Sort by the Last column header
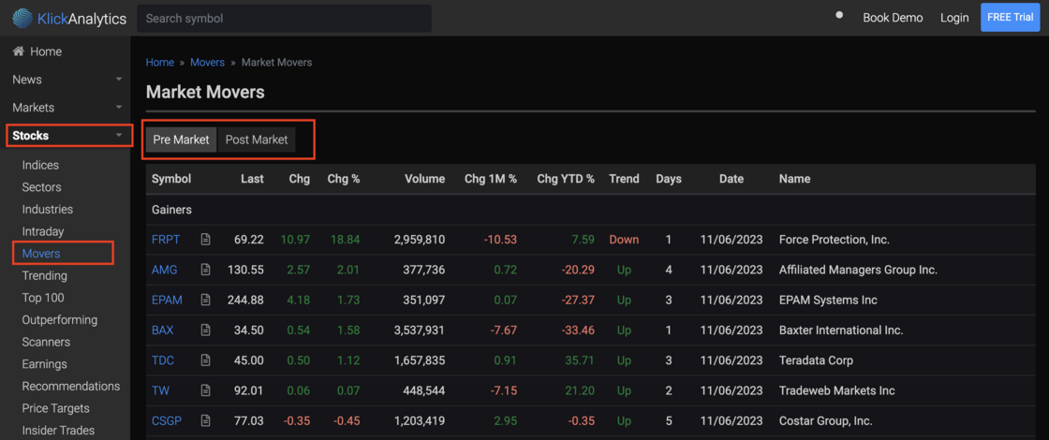The height and width of the screenshot is (440, 1049). point(252,179)
